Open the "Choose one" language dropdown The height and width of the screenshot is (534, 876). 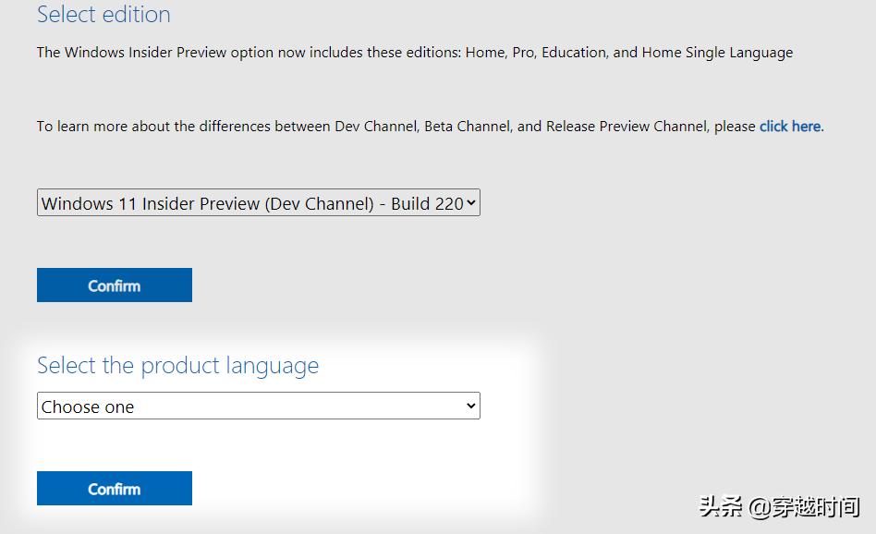tap(249, 407)
